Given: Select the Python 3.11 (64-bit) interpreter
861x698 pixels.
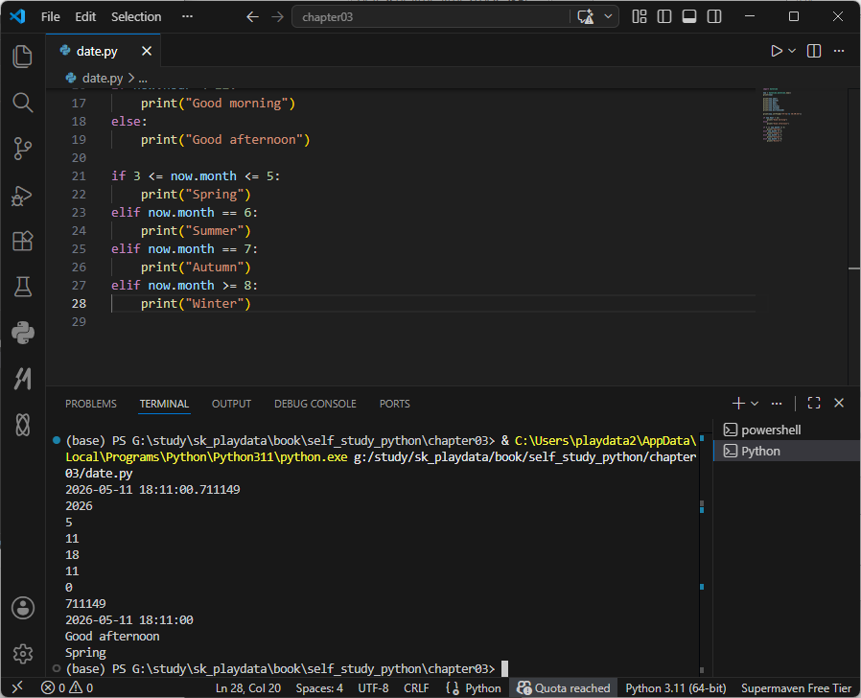Looking at the screenshot, I should click(675, 688).
